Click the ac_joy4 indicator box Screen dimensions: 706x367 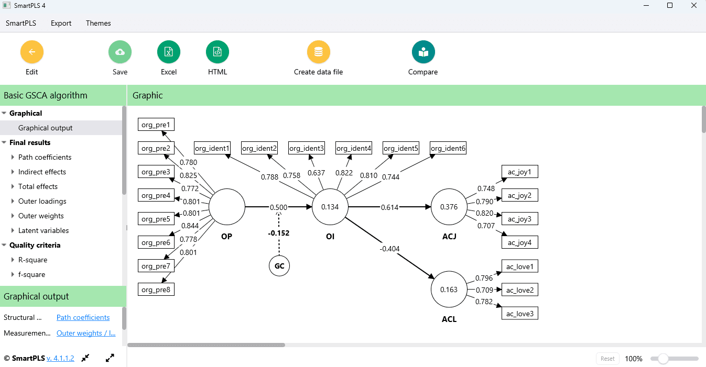point(519,242)
